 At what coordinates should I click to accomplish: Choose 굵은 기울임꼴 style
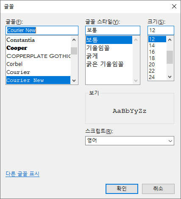point(109,64)
